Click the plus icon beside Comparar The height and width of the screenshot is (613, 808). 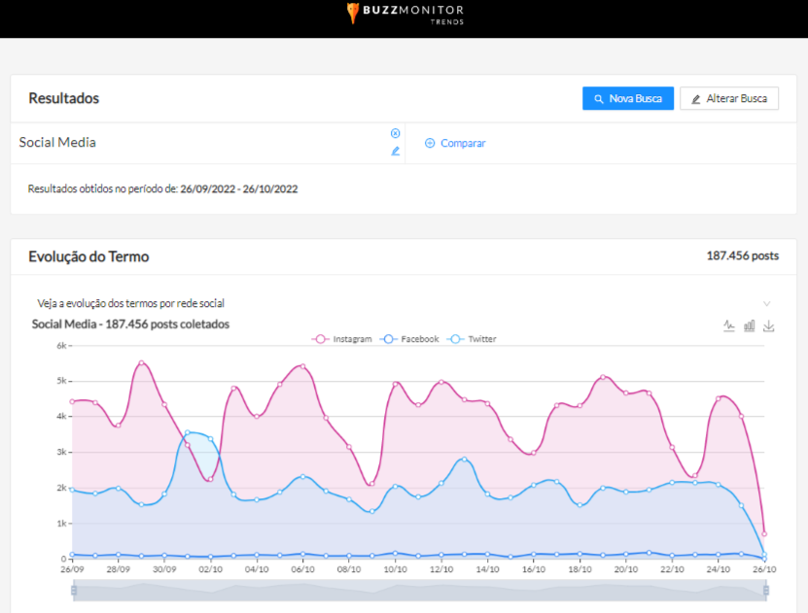(x=430, y=143)
